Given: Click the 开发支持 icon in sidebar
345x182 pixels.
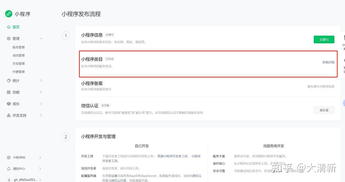Looking at the screenshot, I should pos(9,115).
